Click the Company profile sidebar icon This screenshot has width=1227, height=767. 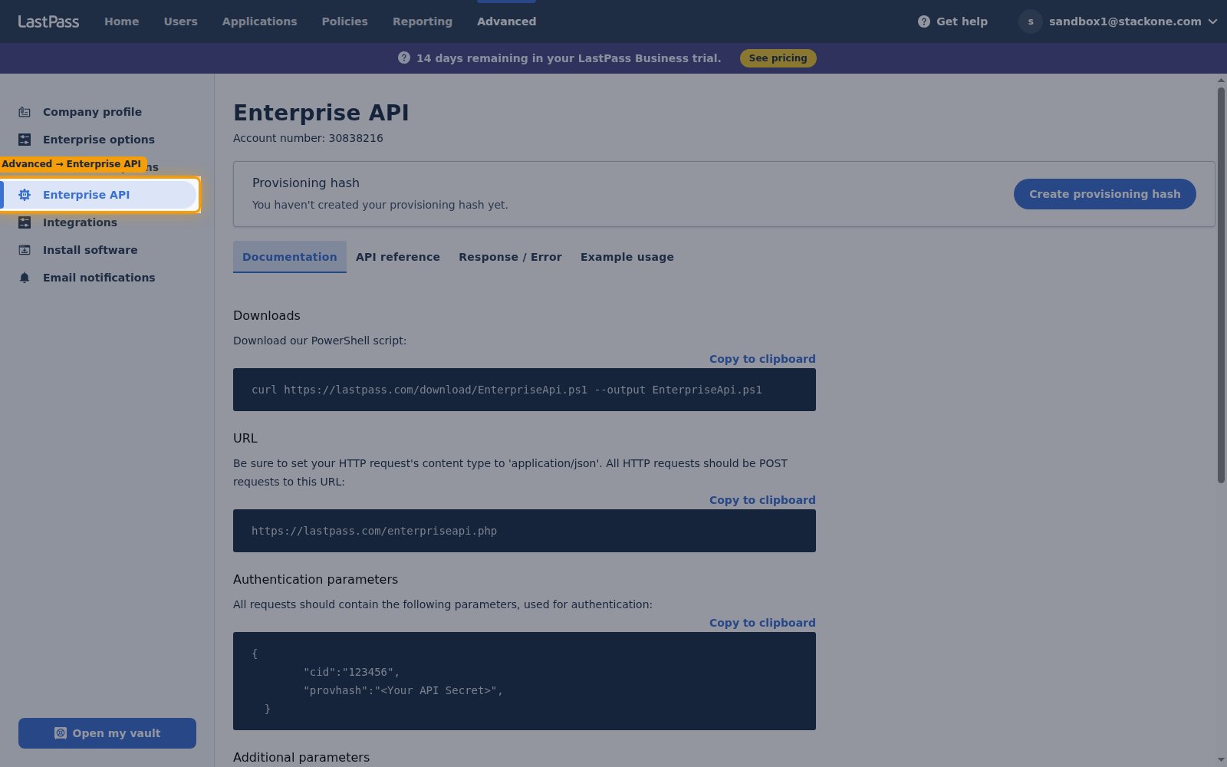(25, 112)
